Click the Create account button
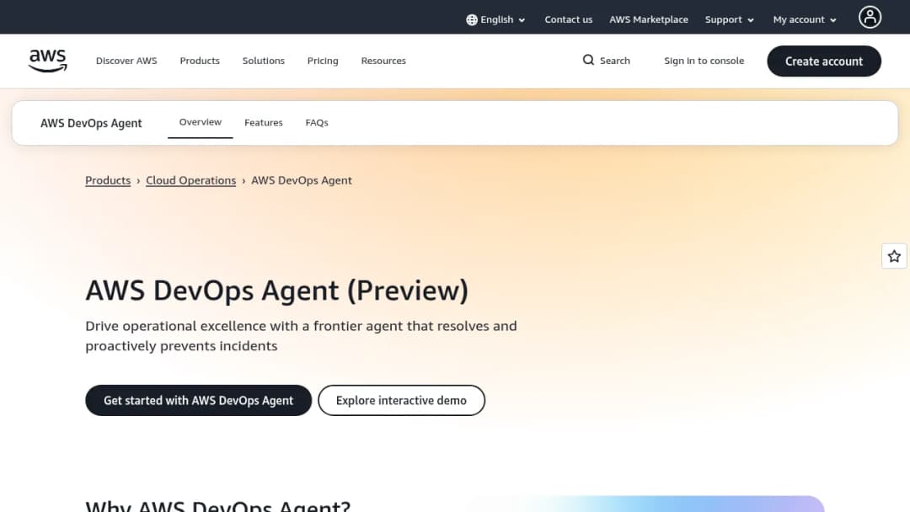 click(x=824, y=61)
